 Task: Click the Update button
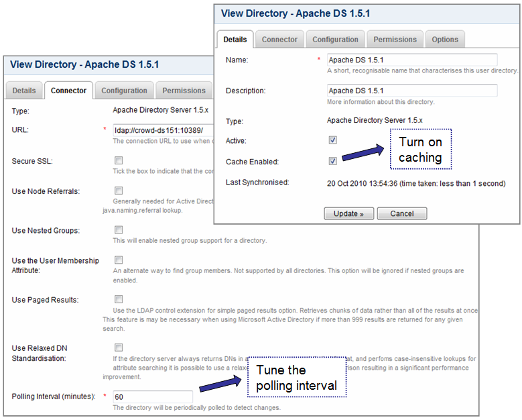click(349, 213)
